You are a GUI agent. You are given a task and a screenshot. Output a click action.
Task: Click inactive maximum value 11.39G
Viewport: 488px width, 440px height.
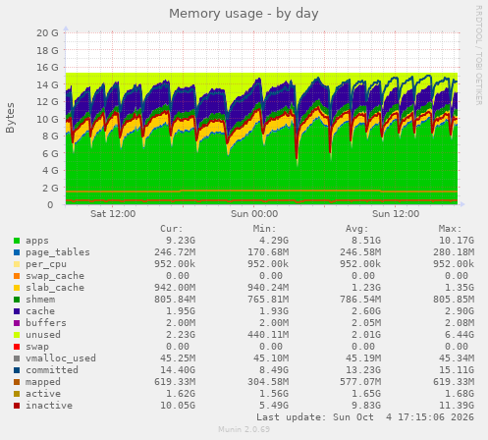457,406
